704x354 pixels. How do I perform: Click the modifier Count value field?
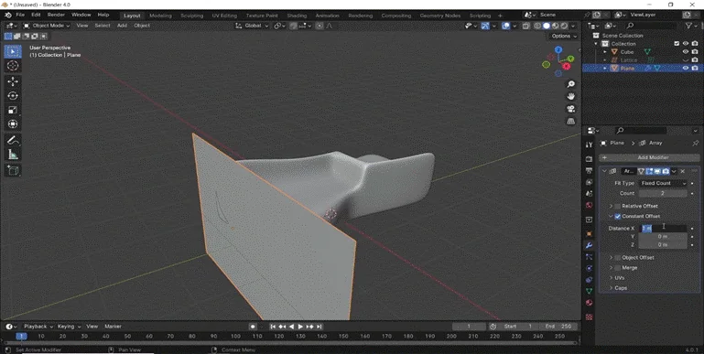(663, 193)
